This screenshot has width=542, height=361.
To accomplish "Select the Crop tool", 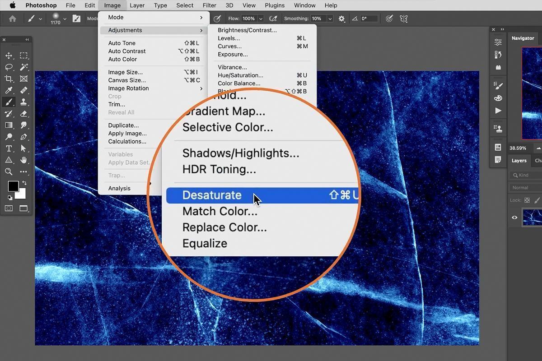I will pyautogui.click(x=9, y=79).
